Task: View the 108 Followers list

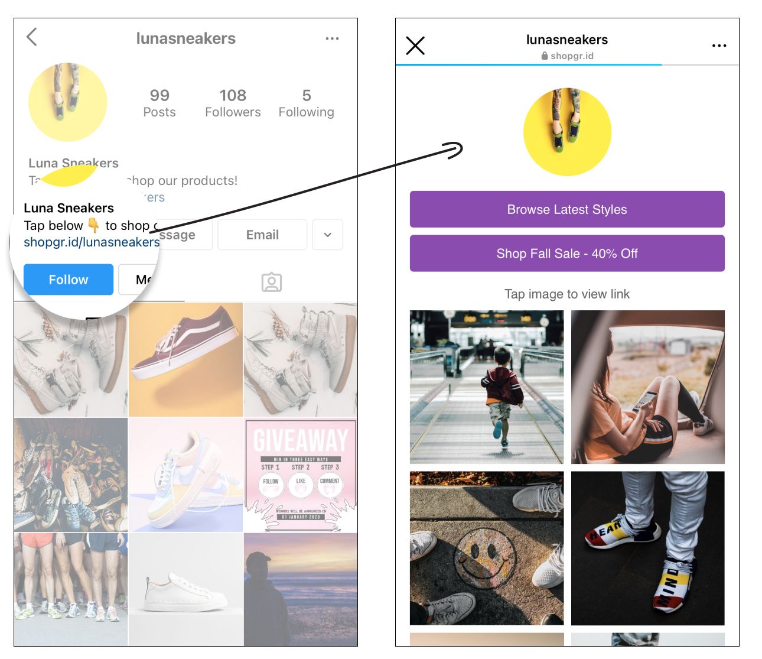Action: 233,103
